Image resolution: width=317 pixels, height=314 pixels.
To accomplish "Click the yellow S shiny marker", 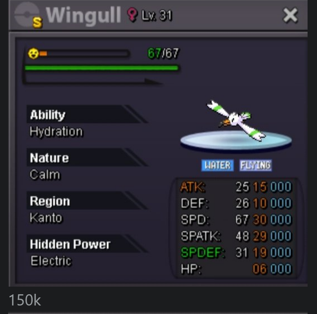I will (x=38, y=22).
